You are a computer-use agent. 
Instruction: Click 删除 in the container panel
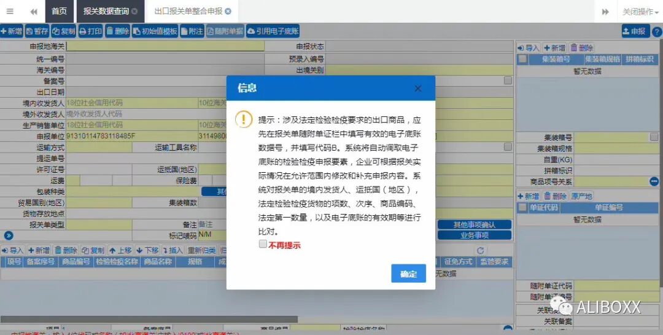tap(581, 48)
